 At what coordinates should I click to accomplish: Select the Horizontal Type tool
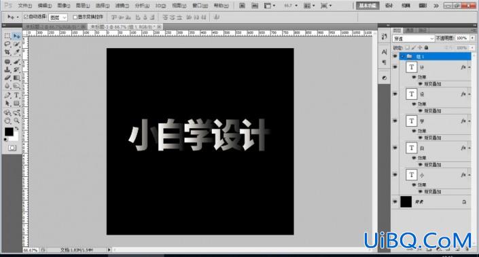pyautogui.click(x=16, y=96)
